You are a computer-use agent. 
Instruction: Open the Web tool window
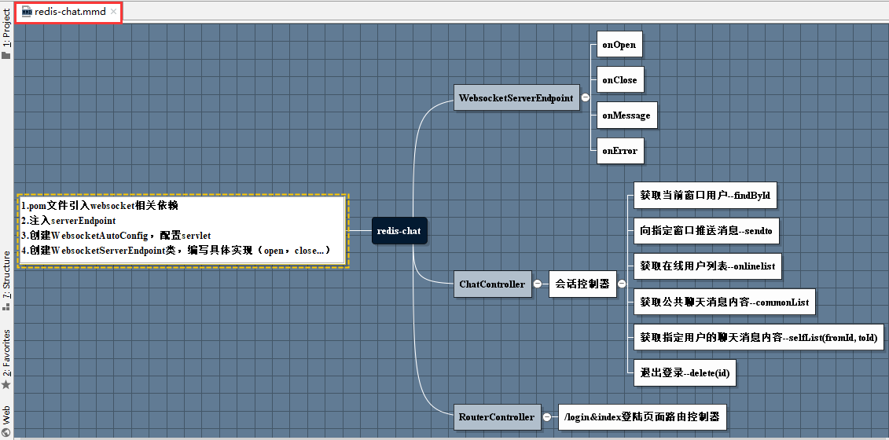[x=6, y=415]
